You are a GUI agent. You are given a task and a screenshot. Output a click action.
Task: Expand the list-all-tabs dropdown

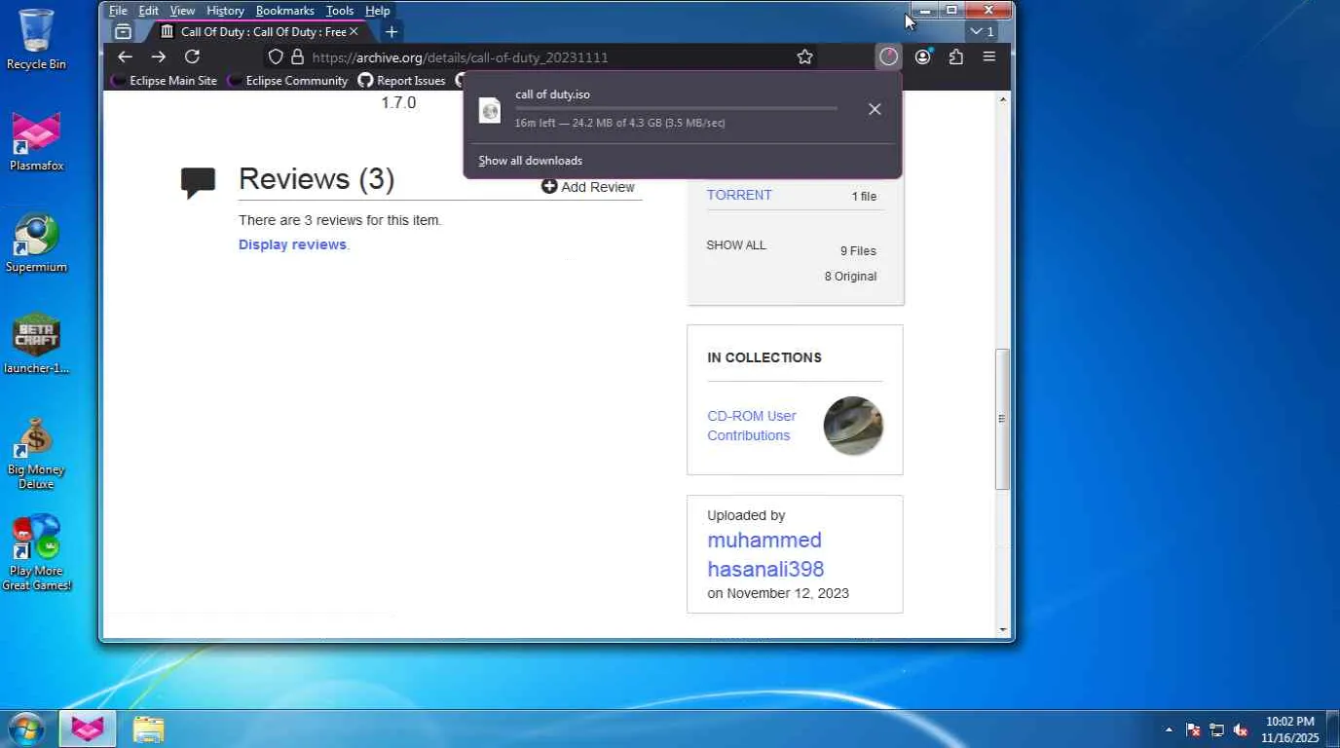point(982,32)
